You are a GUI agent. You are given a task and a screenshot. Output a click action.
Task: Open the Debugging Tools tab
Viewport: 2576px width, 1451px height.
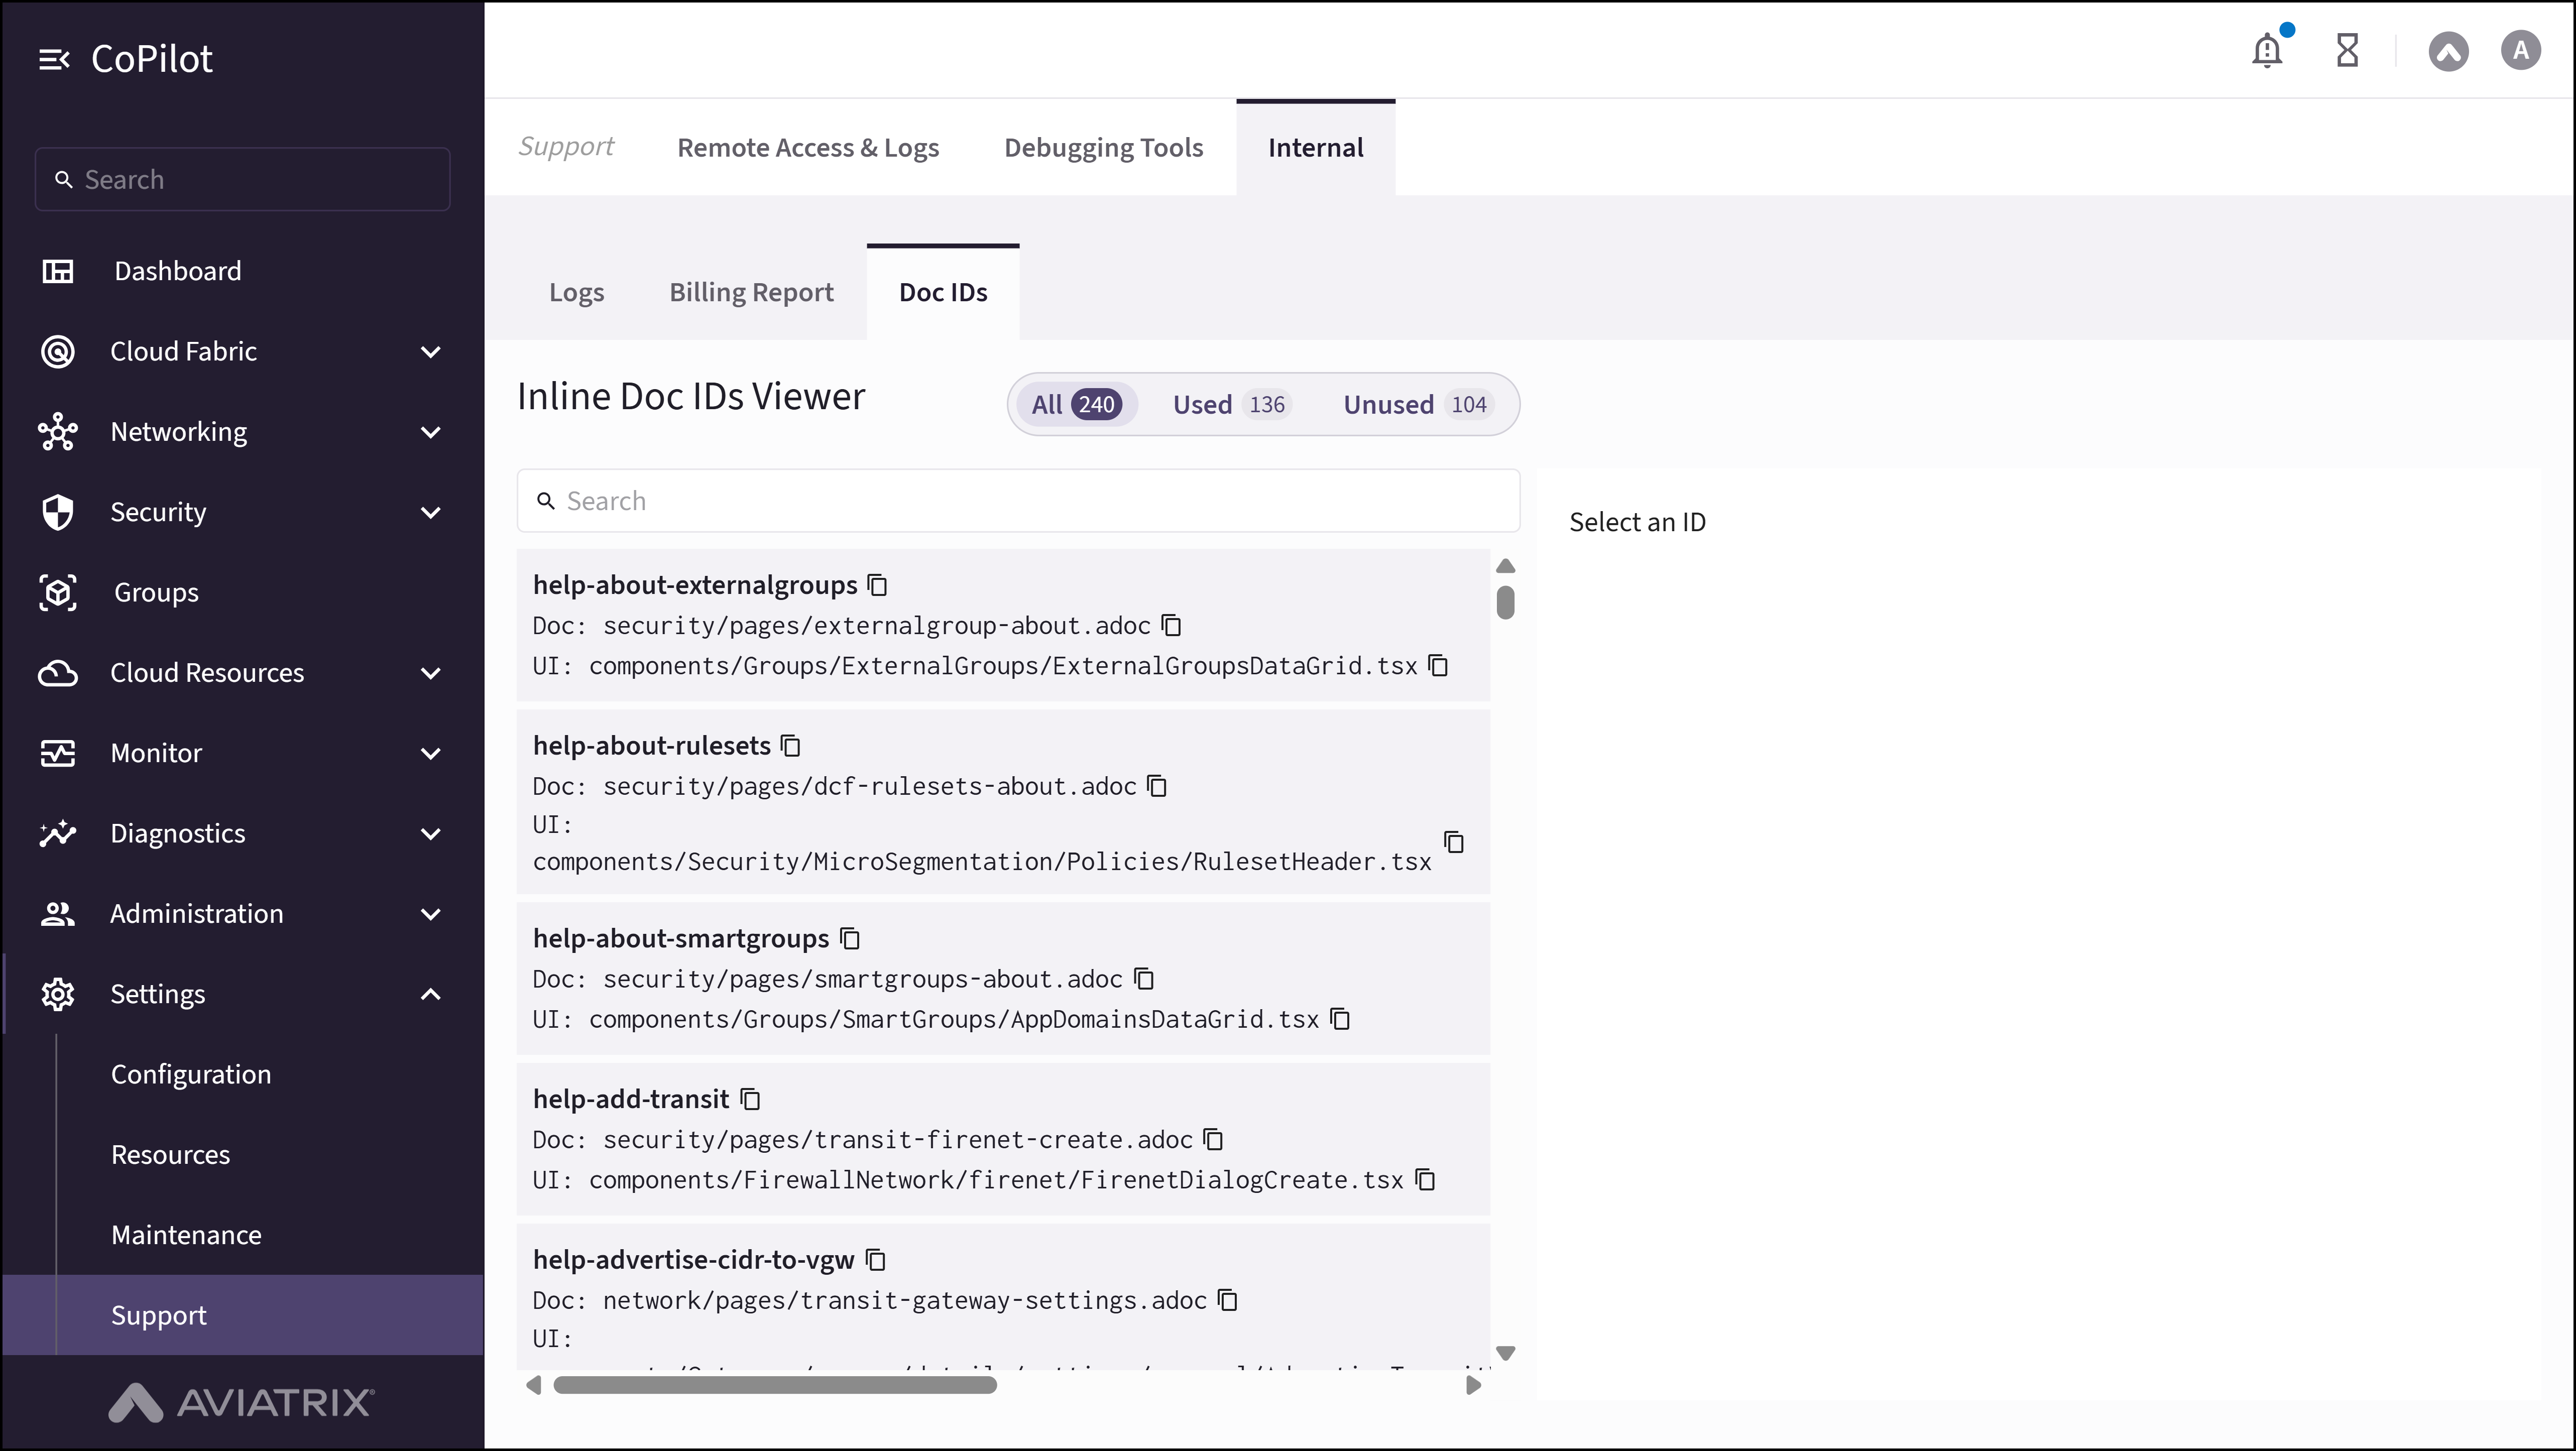(x=1103, y=147)
